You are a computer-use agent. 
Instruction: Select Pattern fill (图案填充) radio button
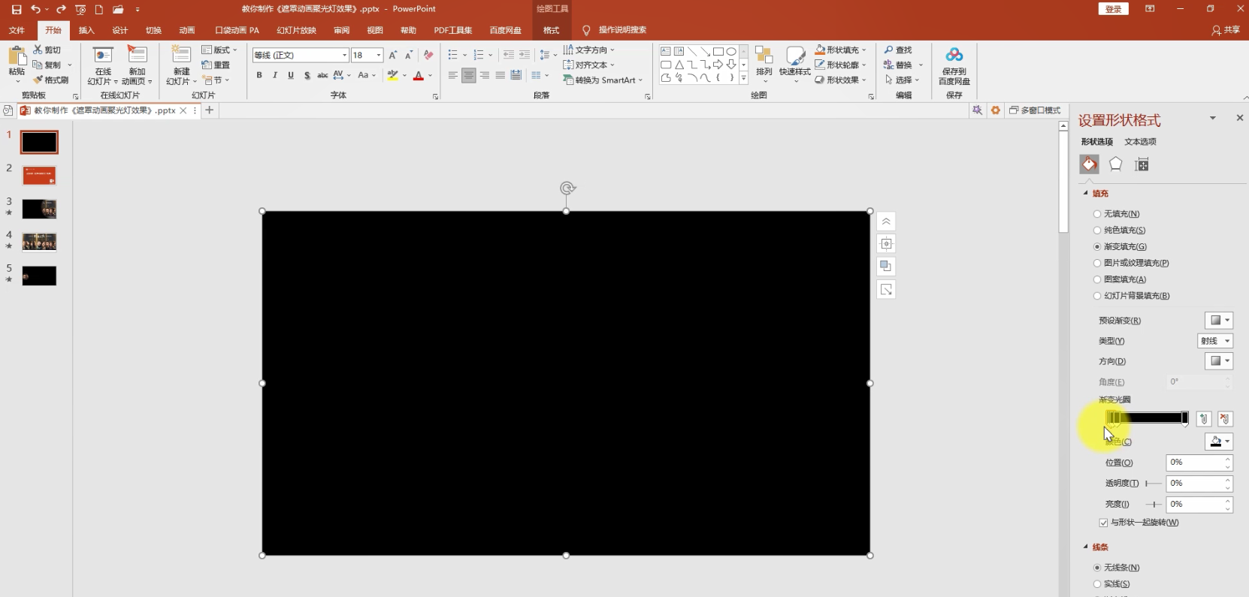click(x=1097, y=279)
